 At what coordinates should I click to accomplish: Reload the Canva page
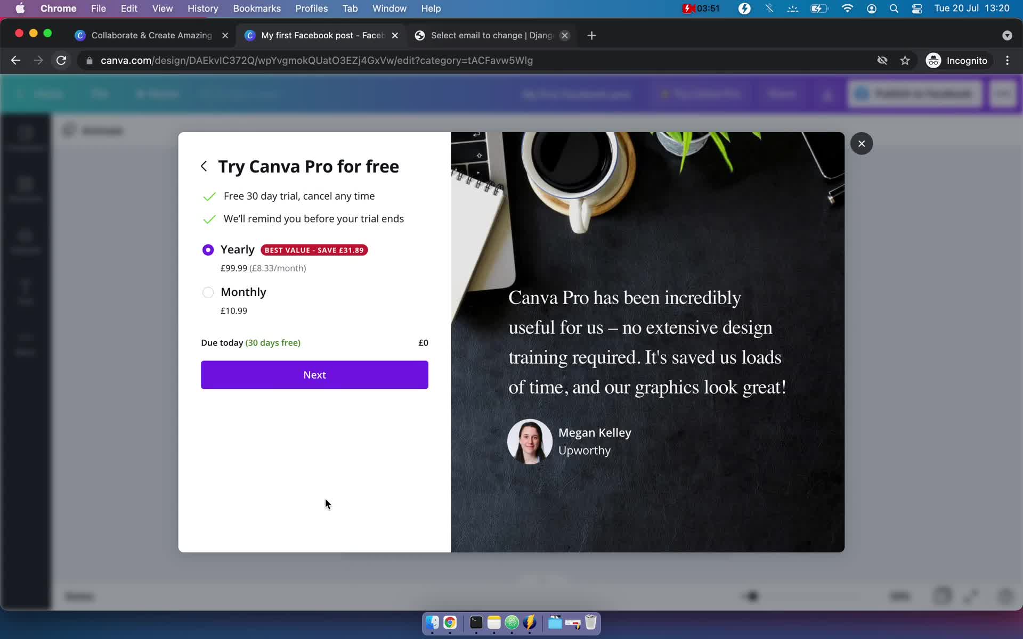[61, 60]
